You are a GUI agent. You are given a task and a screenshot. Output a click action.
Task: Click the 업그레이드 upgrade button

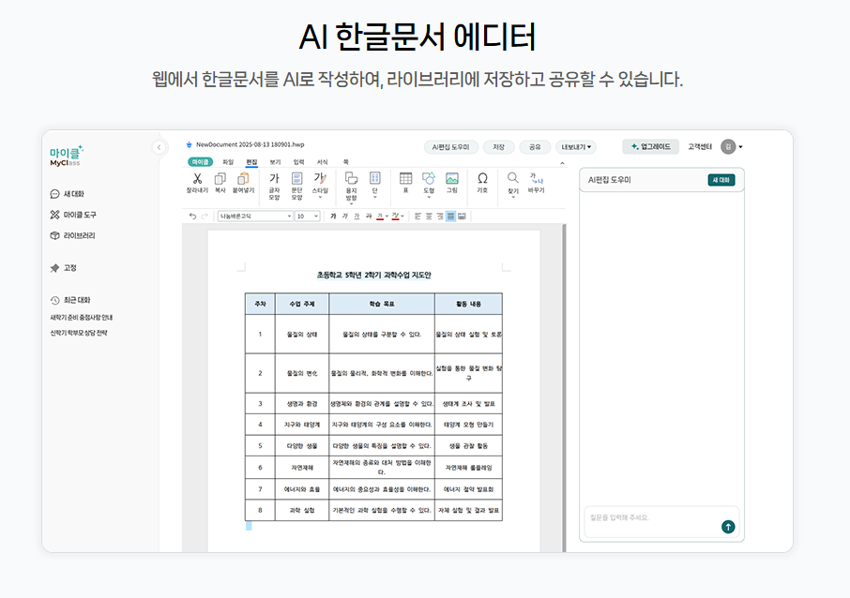click(650, 147)
